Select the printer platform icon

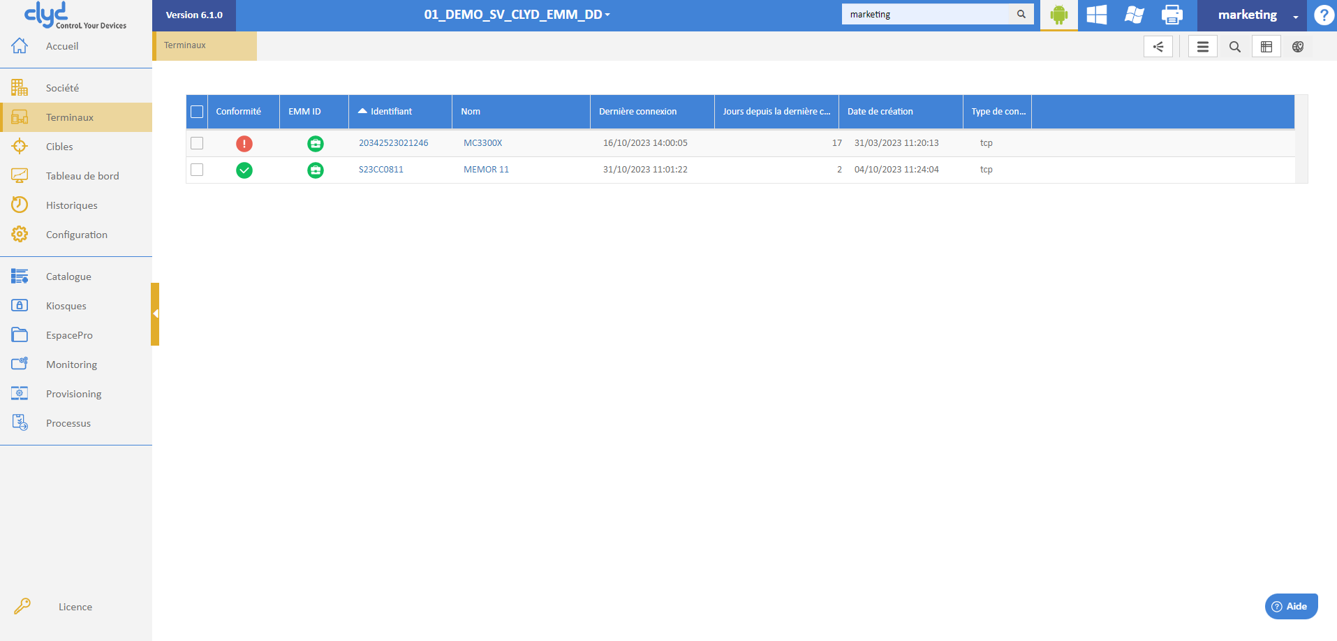click(x=1172, y=15)
